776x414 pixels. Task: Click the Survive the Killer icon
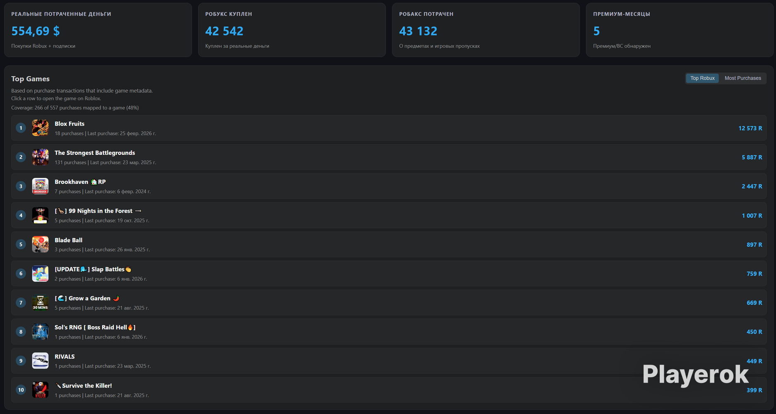point(40,390)
